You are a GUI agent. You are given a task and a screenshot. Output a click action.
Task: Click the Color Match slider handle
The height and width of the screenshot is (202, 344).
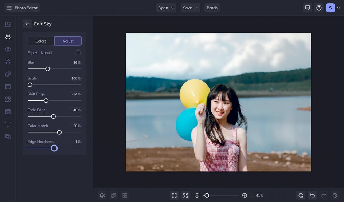(59, 132)
